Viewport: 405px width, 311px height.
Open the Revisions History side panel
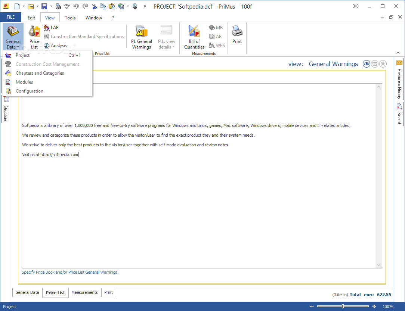[399, 80]
